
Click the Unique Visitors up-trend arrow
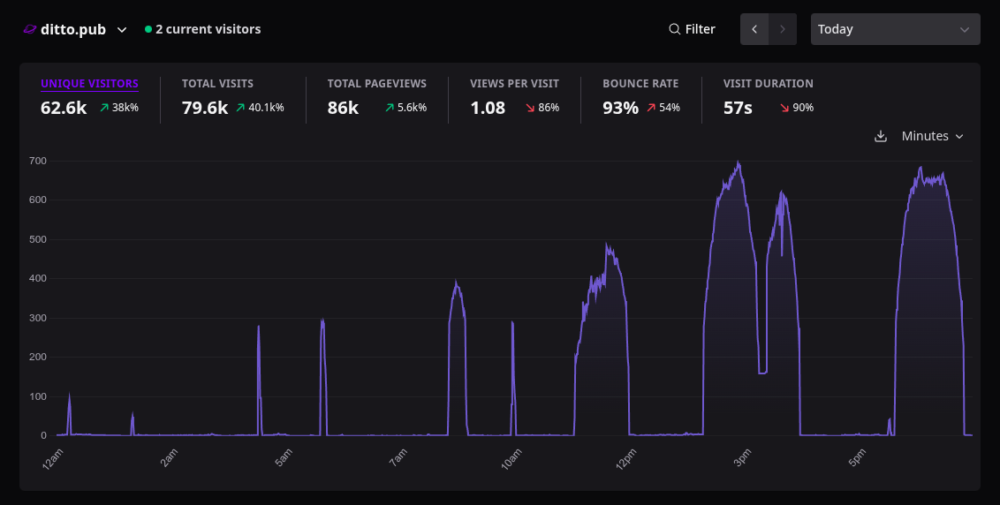coord(104,108)
